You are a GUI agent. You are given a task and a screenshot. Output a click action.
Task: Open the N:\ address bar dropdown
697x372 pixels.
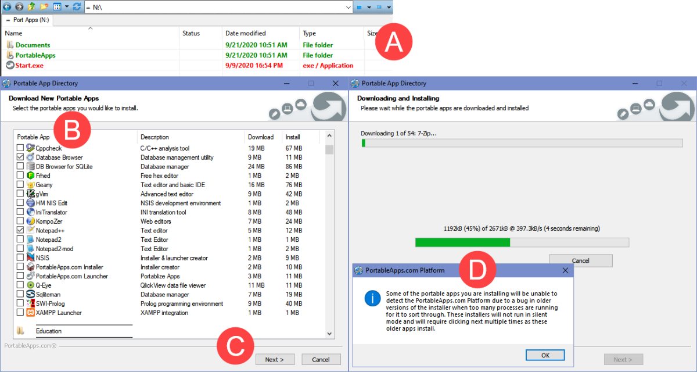click(x=347, y=7)
